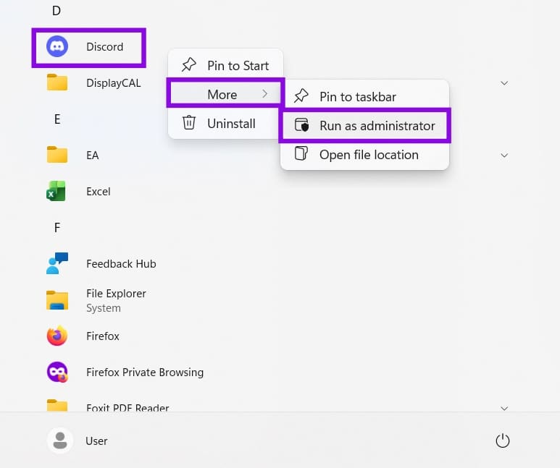
Task: Select Pin to Start menu entry
Action: pos(225,65)
